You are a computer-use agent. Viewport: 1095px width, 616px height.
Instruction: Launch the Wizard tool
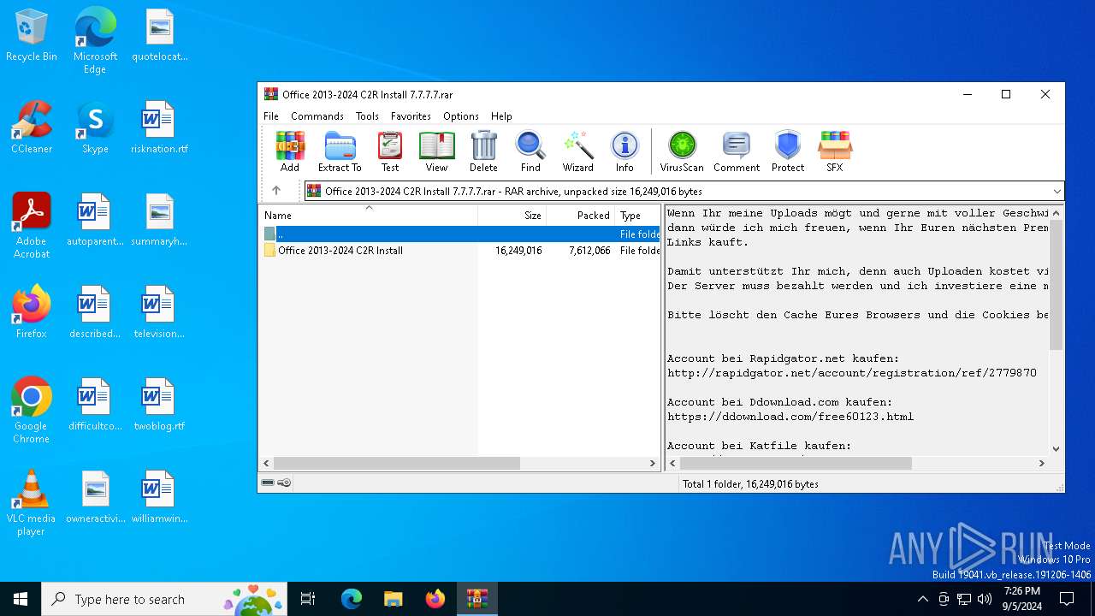pyautogui.click(x=577, y=151)
